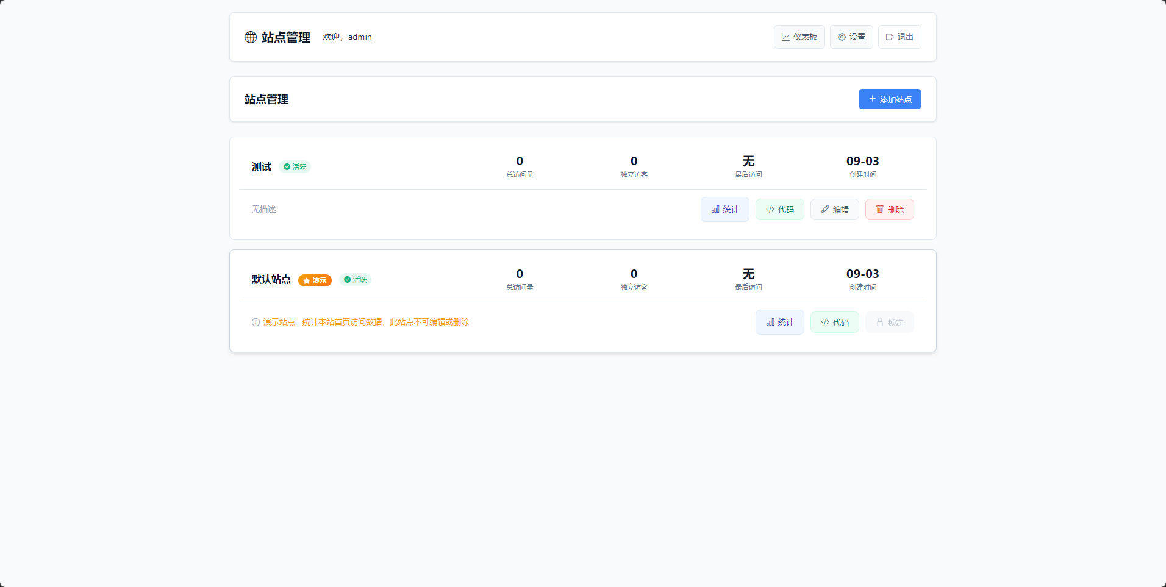The width and height of the screenshot is (1166, 587).
Task: Get 代码 code for 默认站点
Action: tap(835, 322)
